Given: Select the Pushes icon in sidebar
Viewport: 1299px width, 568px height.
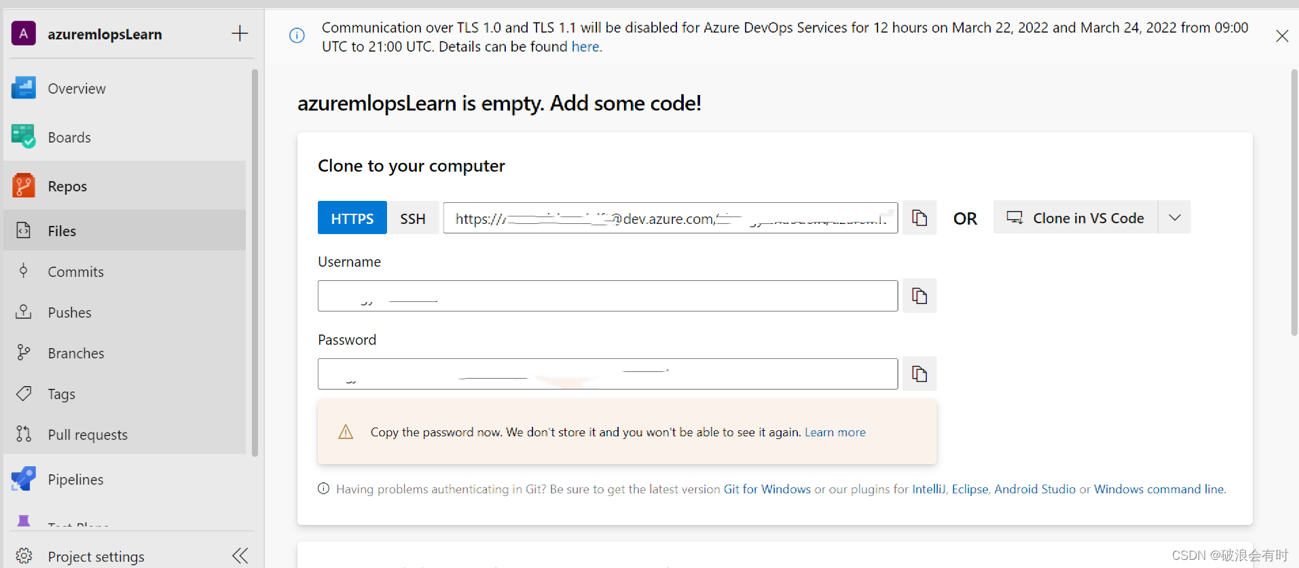Looking at the screenshot, I should point(24,312).
